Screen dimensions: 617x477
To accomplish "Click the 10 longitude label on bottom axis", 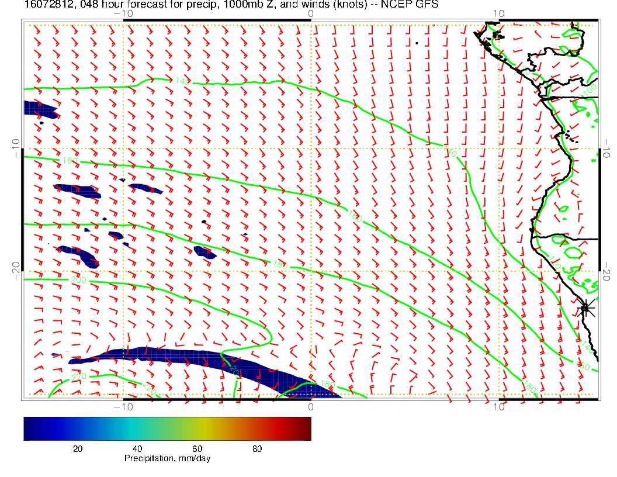I will click(x=498, y=406).
